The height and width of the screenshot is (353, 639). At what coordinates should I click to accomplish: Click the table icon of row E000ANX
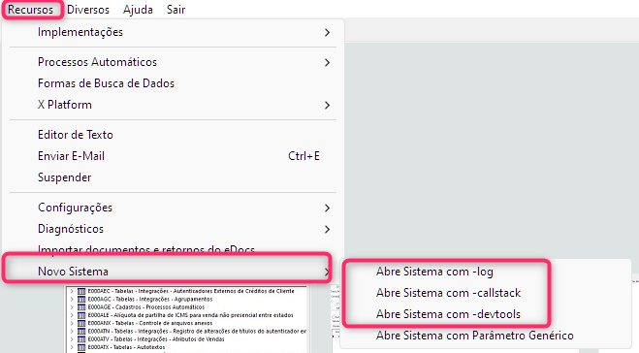[81, 323]
